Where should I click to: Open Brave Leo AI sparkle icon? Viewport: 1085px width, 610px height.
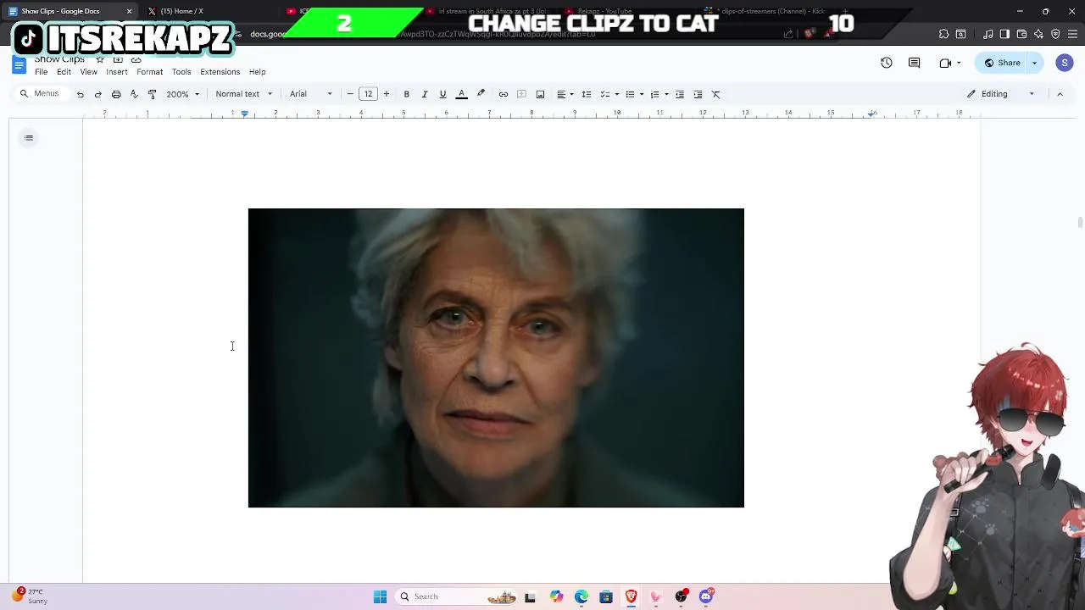1038,34
